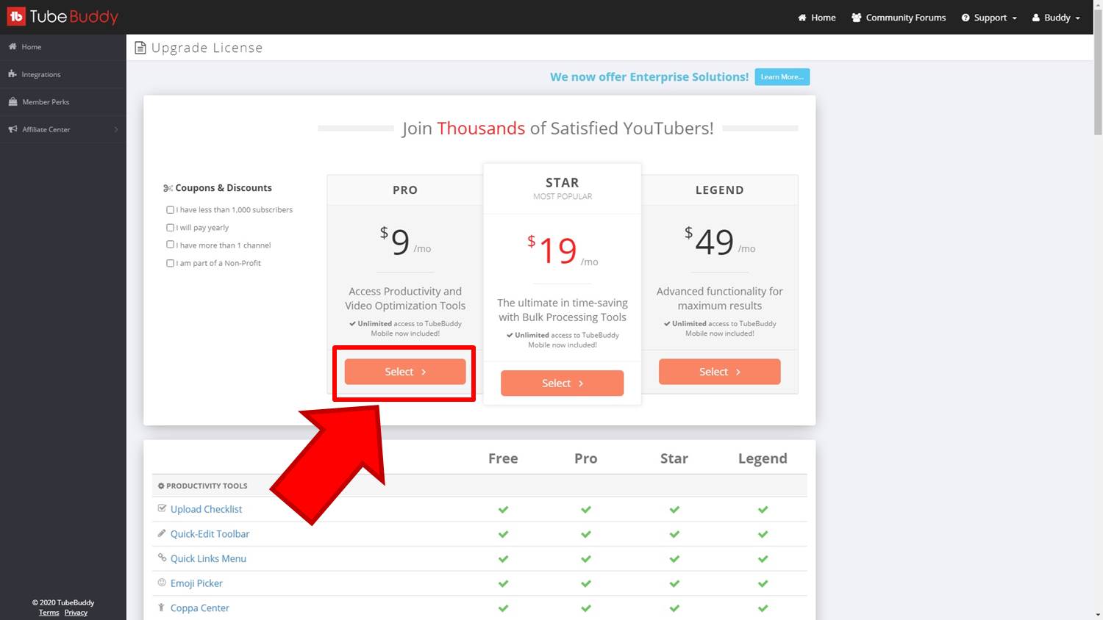Image resolution: width=1103 pixels, height=620 pixels.
Task: Click the Member Perks bag icon
Action: tap(13, 101)
